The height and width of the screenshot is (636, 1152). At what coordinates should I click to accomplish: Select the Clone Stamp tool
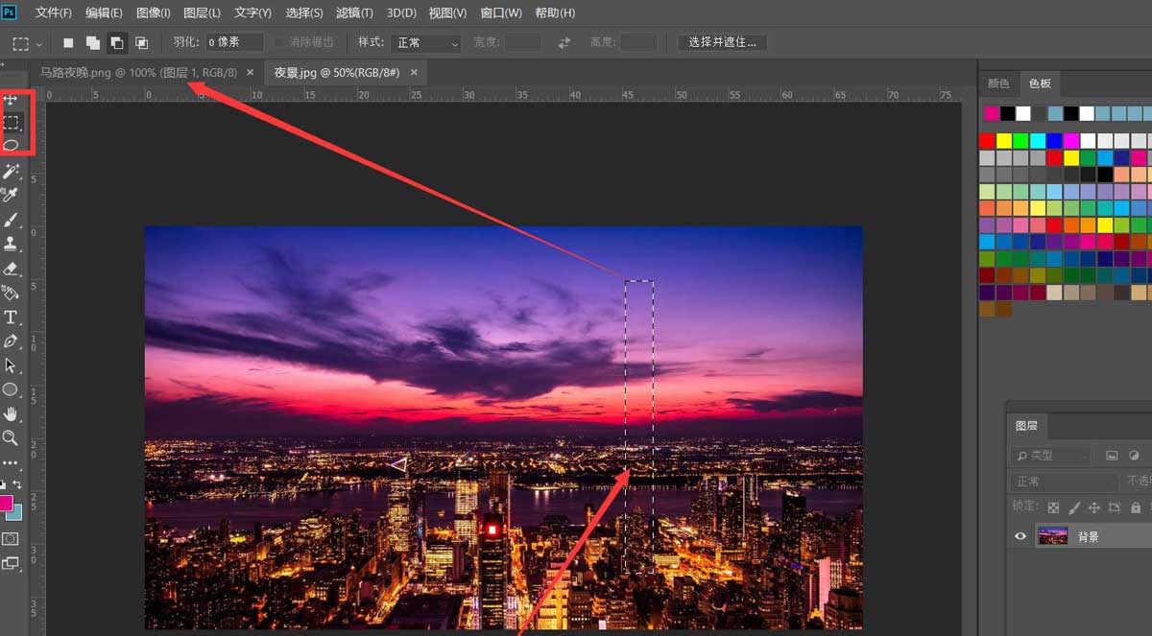coord(12,244)
